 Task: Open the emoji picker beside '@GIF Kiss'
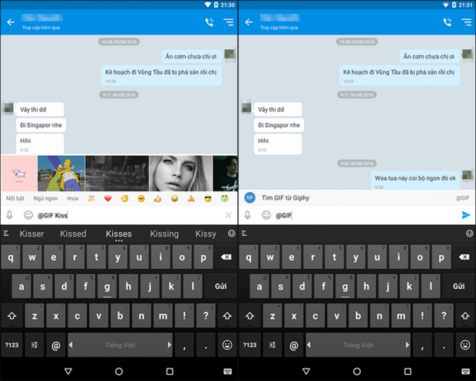[28, 215]
